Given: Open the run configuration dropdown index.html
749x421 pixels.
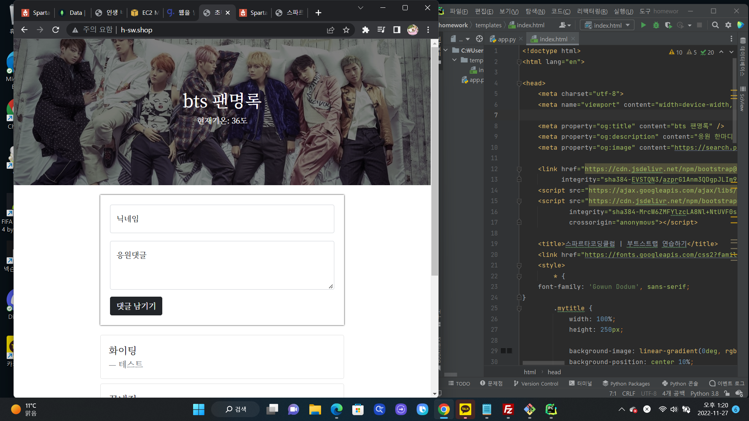Looking at the screenshot, I should (607, 25).
